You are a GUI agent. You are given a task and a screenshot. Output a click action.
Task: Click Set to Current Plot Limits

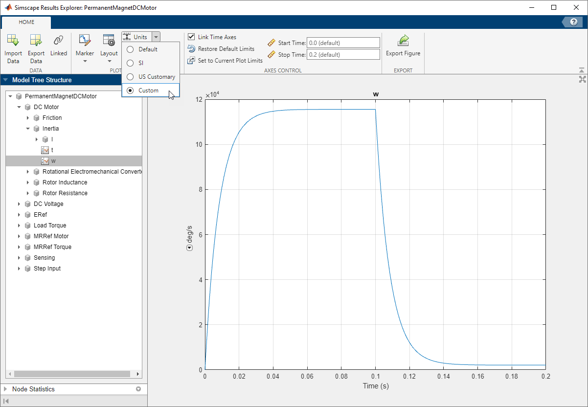pos(230,61)
